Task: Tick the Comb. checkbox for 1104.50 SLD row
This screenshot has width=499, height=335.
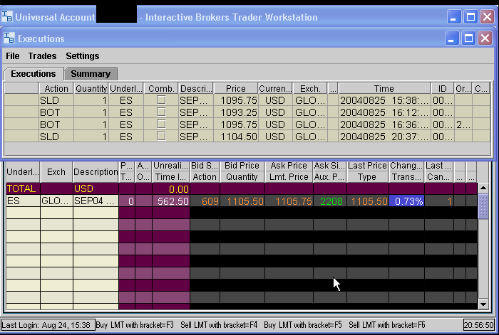Action: (x=161, y=137)
